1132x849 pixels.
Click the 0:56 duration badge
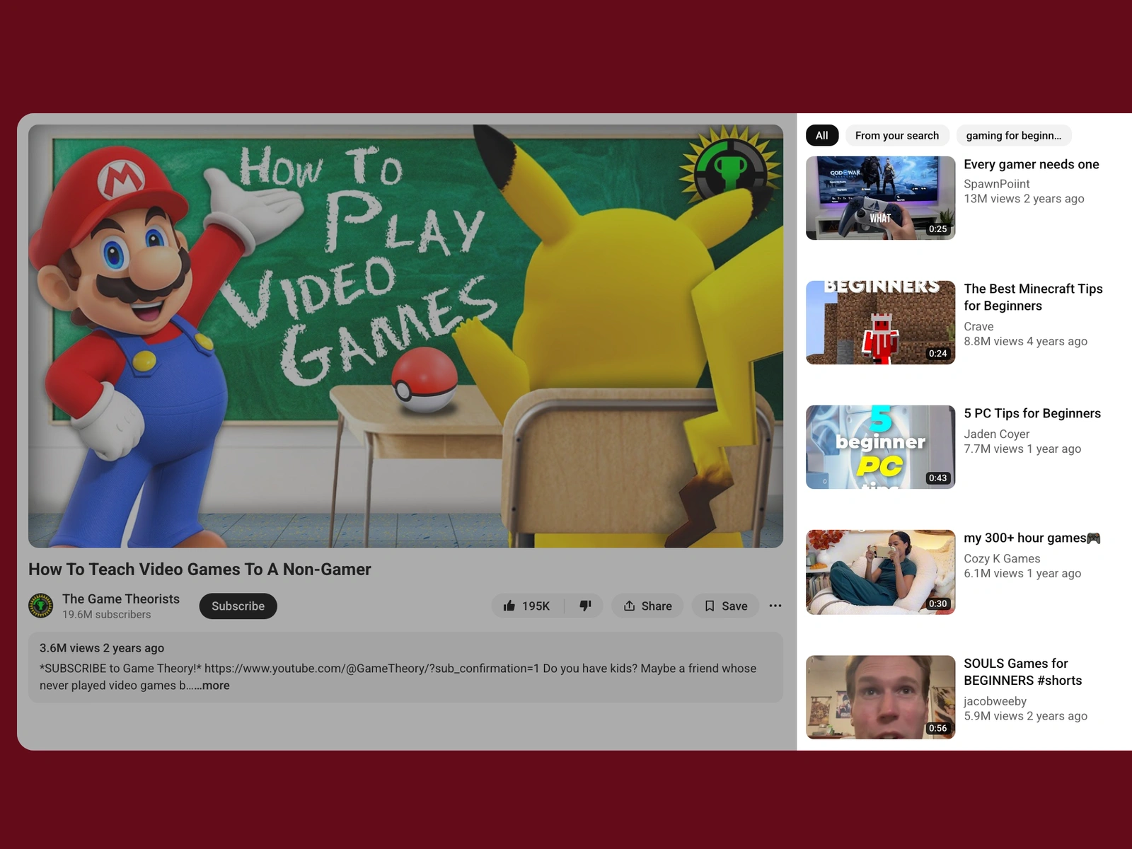coord(937,728)
